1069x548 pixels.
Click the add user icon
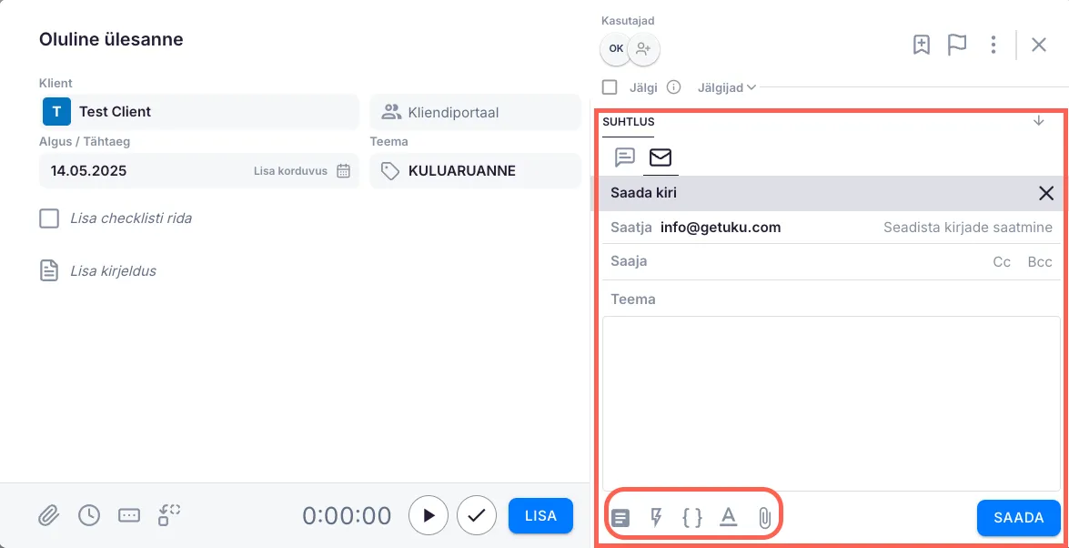tap(644, 49)
